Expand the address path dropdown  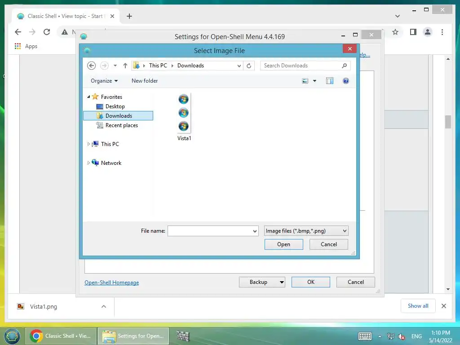coord(239,66)
